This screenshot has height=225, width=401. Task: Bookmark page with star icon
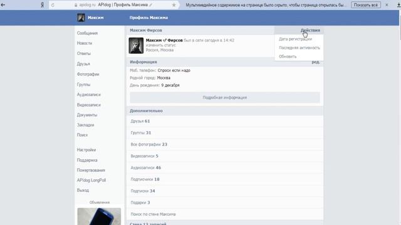click(174, 5)
